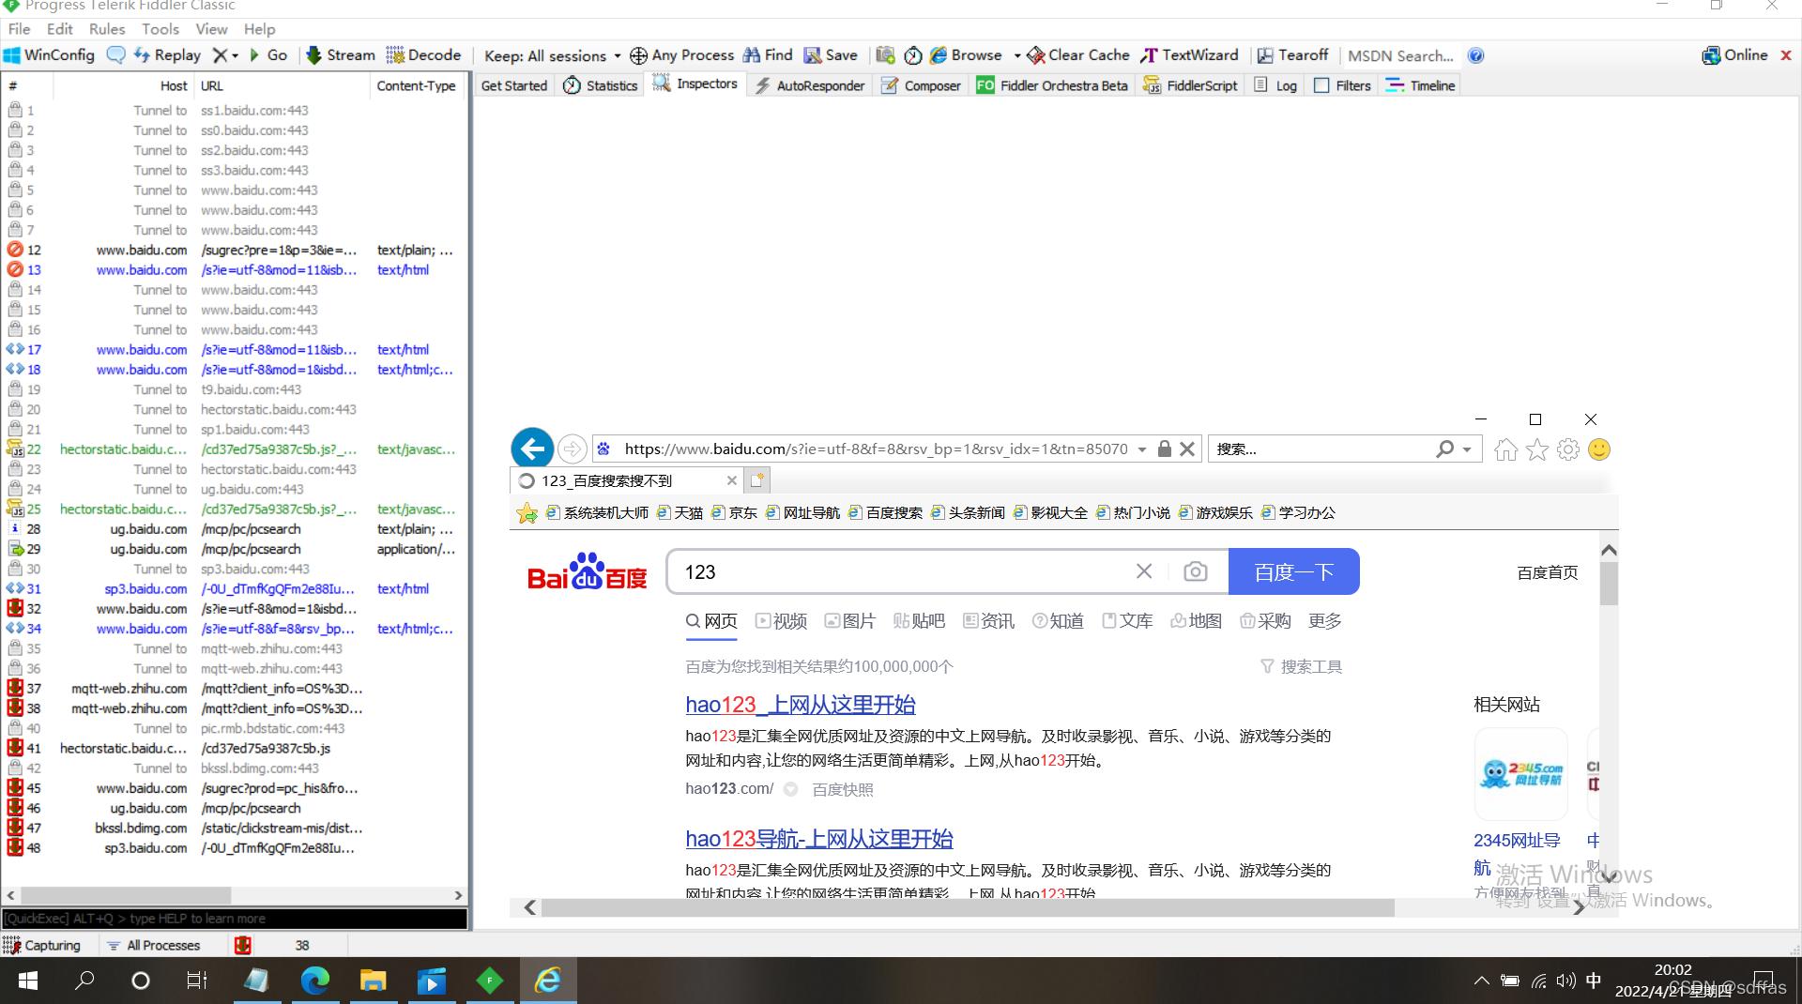Open the Rules menu

[x=107, y=29]
